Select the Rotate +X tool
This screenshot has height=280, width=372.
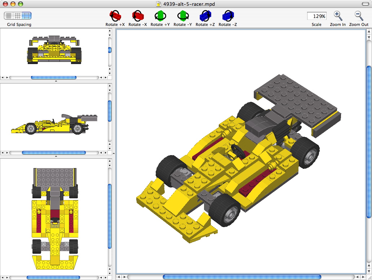(115, 16)
